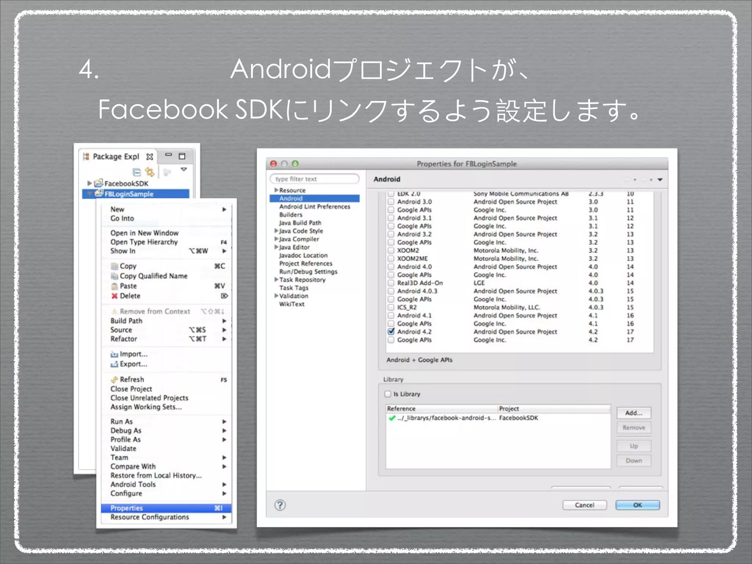Image resolution: width=752 pixels, height=564 pixels.
Task: Minimize the Package Explorer view
Action: tap(169, 155)
